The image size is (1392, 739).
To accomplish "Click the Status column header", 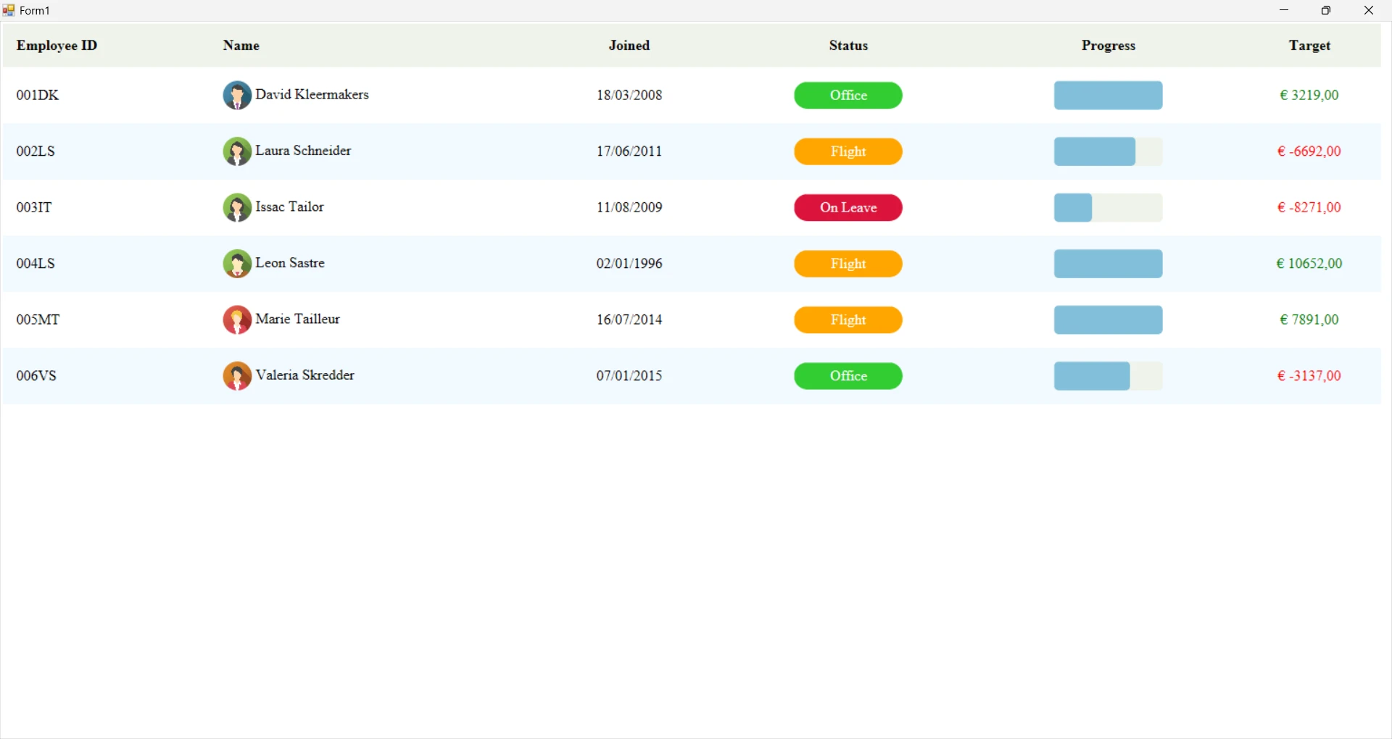I will pyautogui.click(x=848, y=46).
